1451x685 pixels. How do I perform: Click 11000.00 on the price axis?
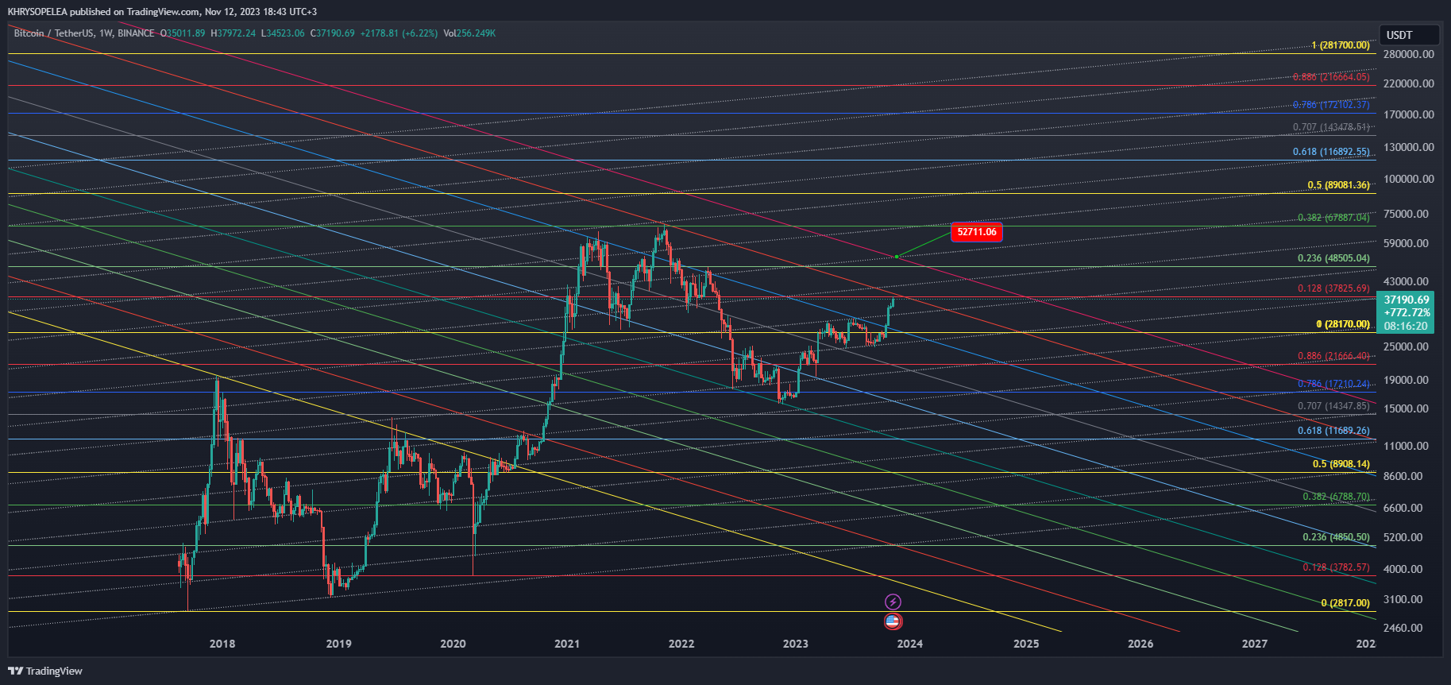[x=1406, y=446]
